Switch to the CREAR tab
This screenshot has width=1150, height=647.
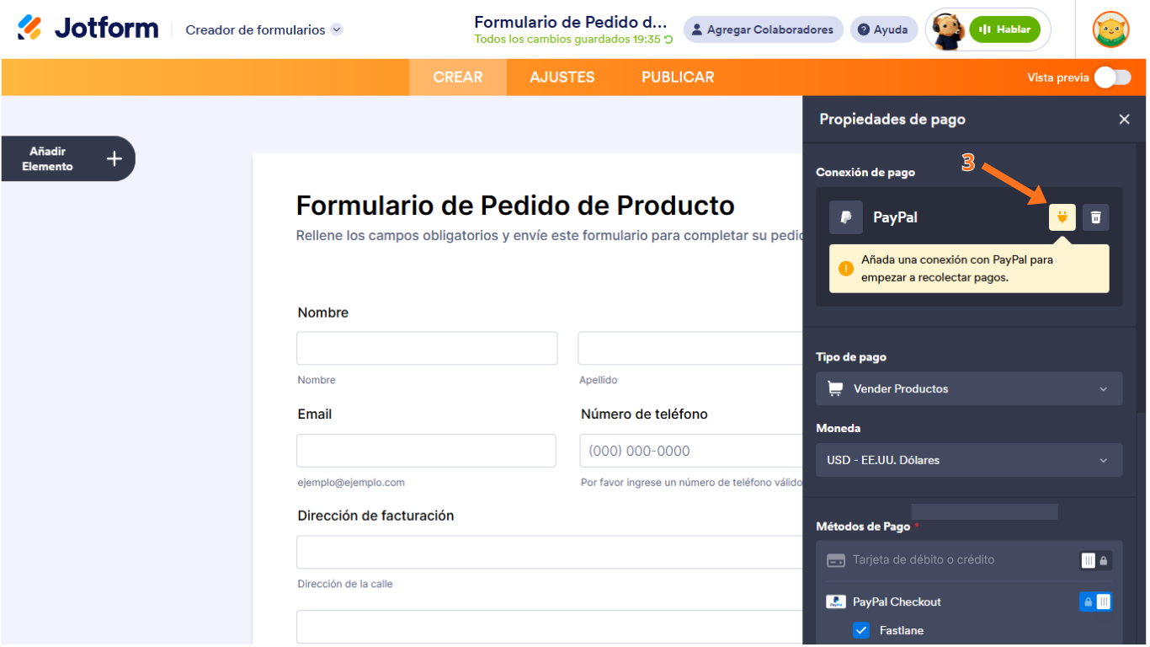pyautogui.click(x=458, y=77)
